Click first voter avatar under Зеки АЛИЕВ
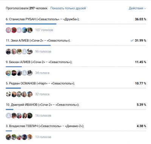The image size is (151, 144). click(x=9, y=52)
